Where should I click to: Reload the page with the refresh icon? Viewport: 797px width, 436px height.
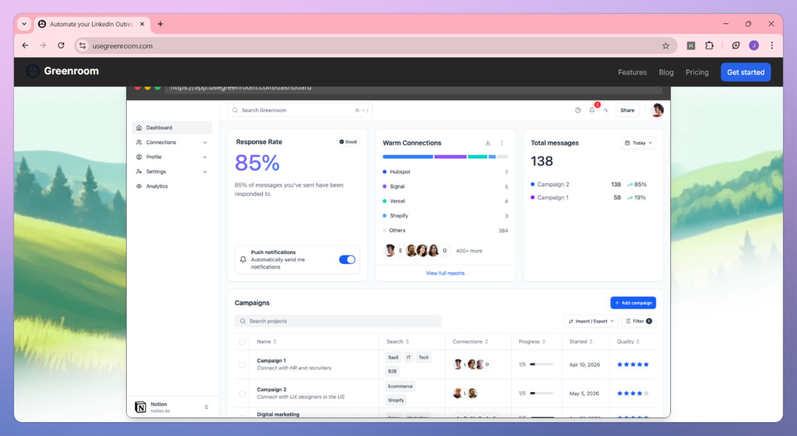[x=61, y=46]
